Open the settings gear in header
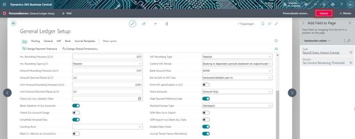Screen dimensions: 355x139 point(333,4)
